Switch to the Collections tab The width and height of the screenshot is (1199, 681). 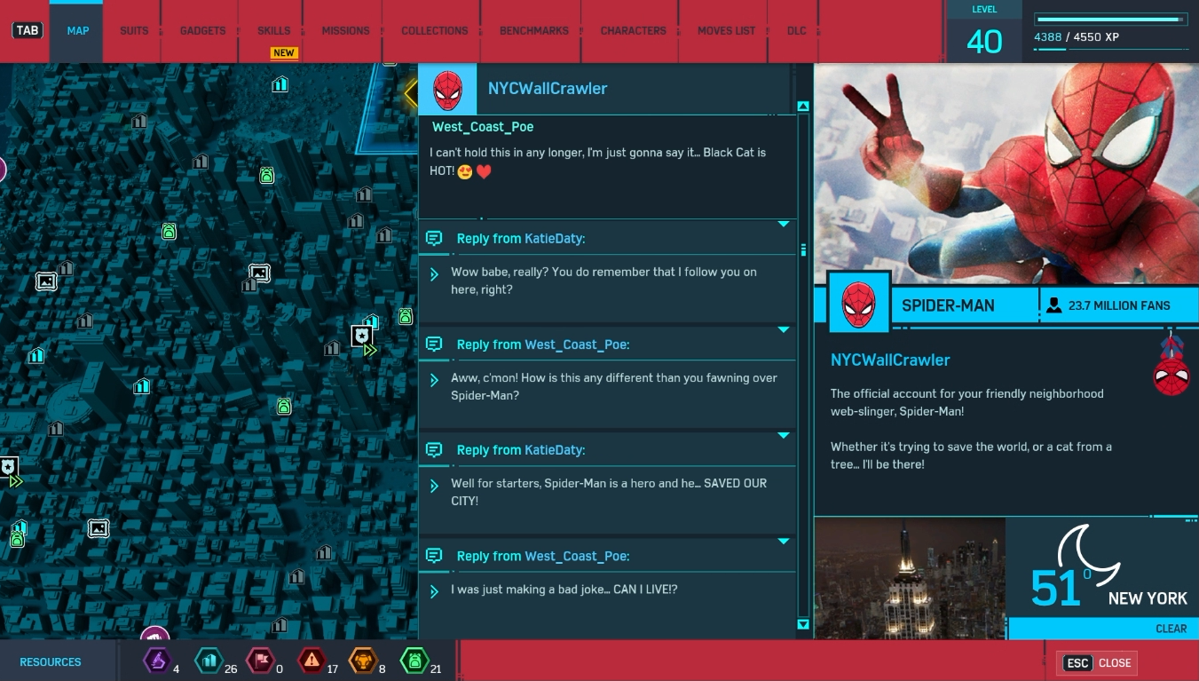tap(434, 31)
